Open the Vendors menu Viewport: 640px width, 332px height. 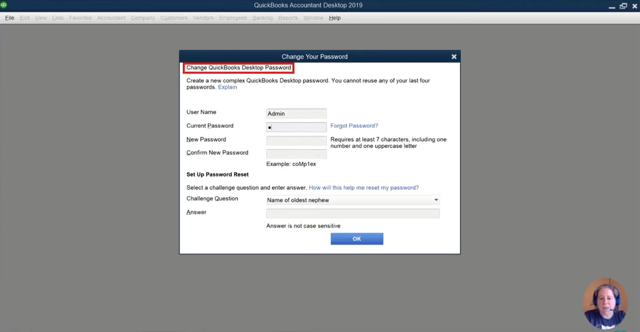(203, 18)
